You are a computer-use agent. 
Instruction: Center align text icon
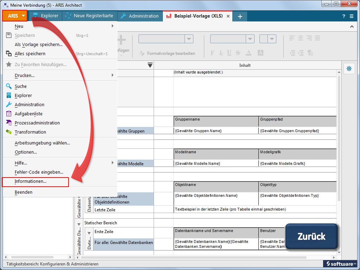(301, 38)
